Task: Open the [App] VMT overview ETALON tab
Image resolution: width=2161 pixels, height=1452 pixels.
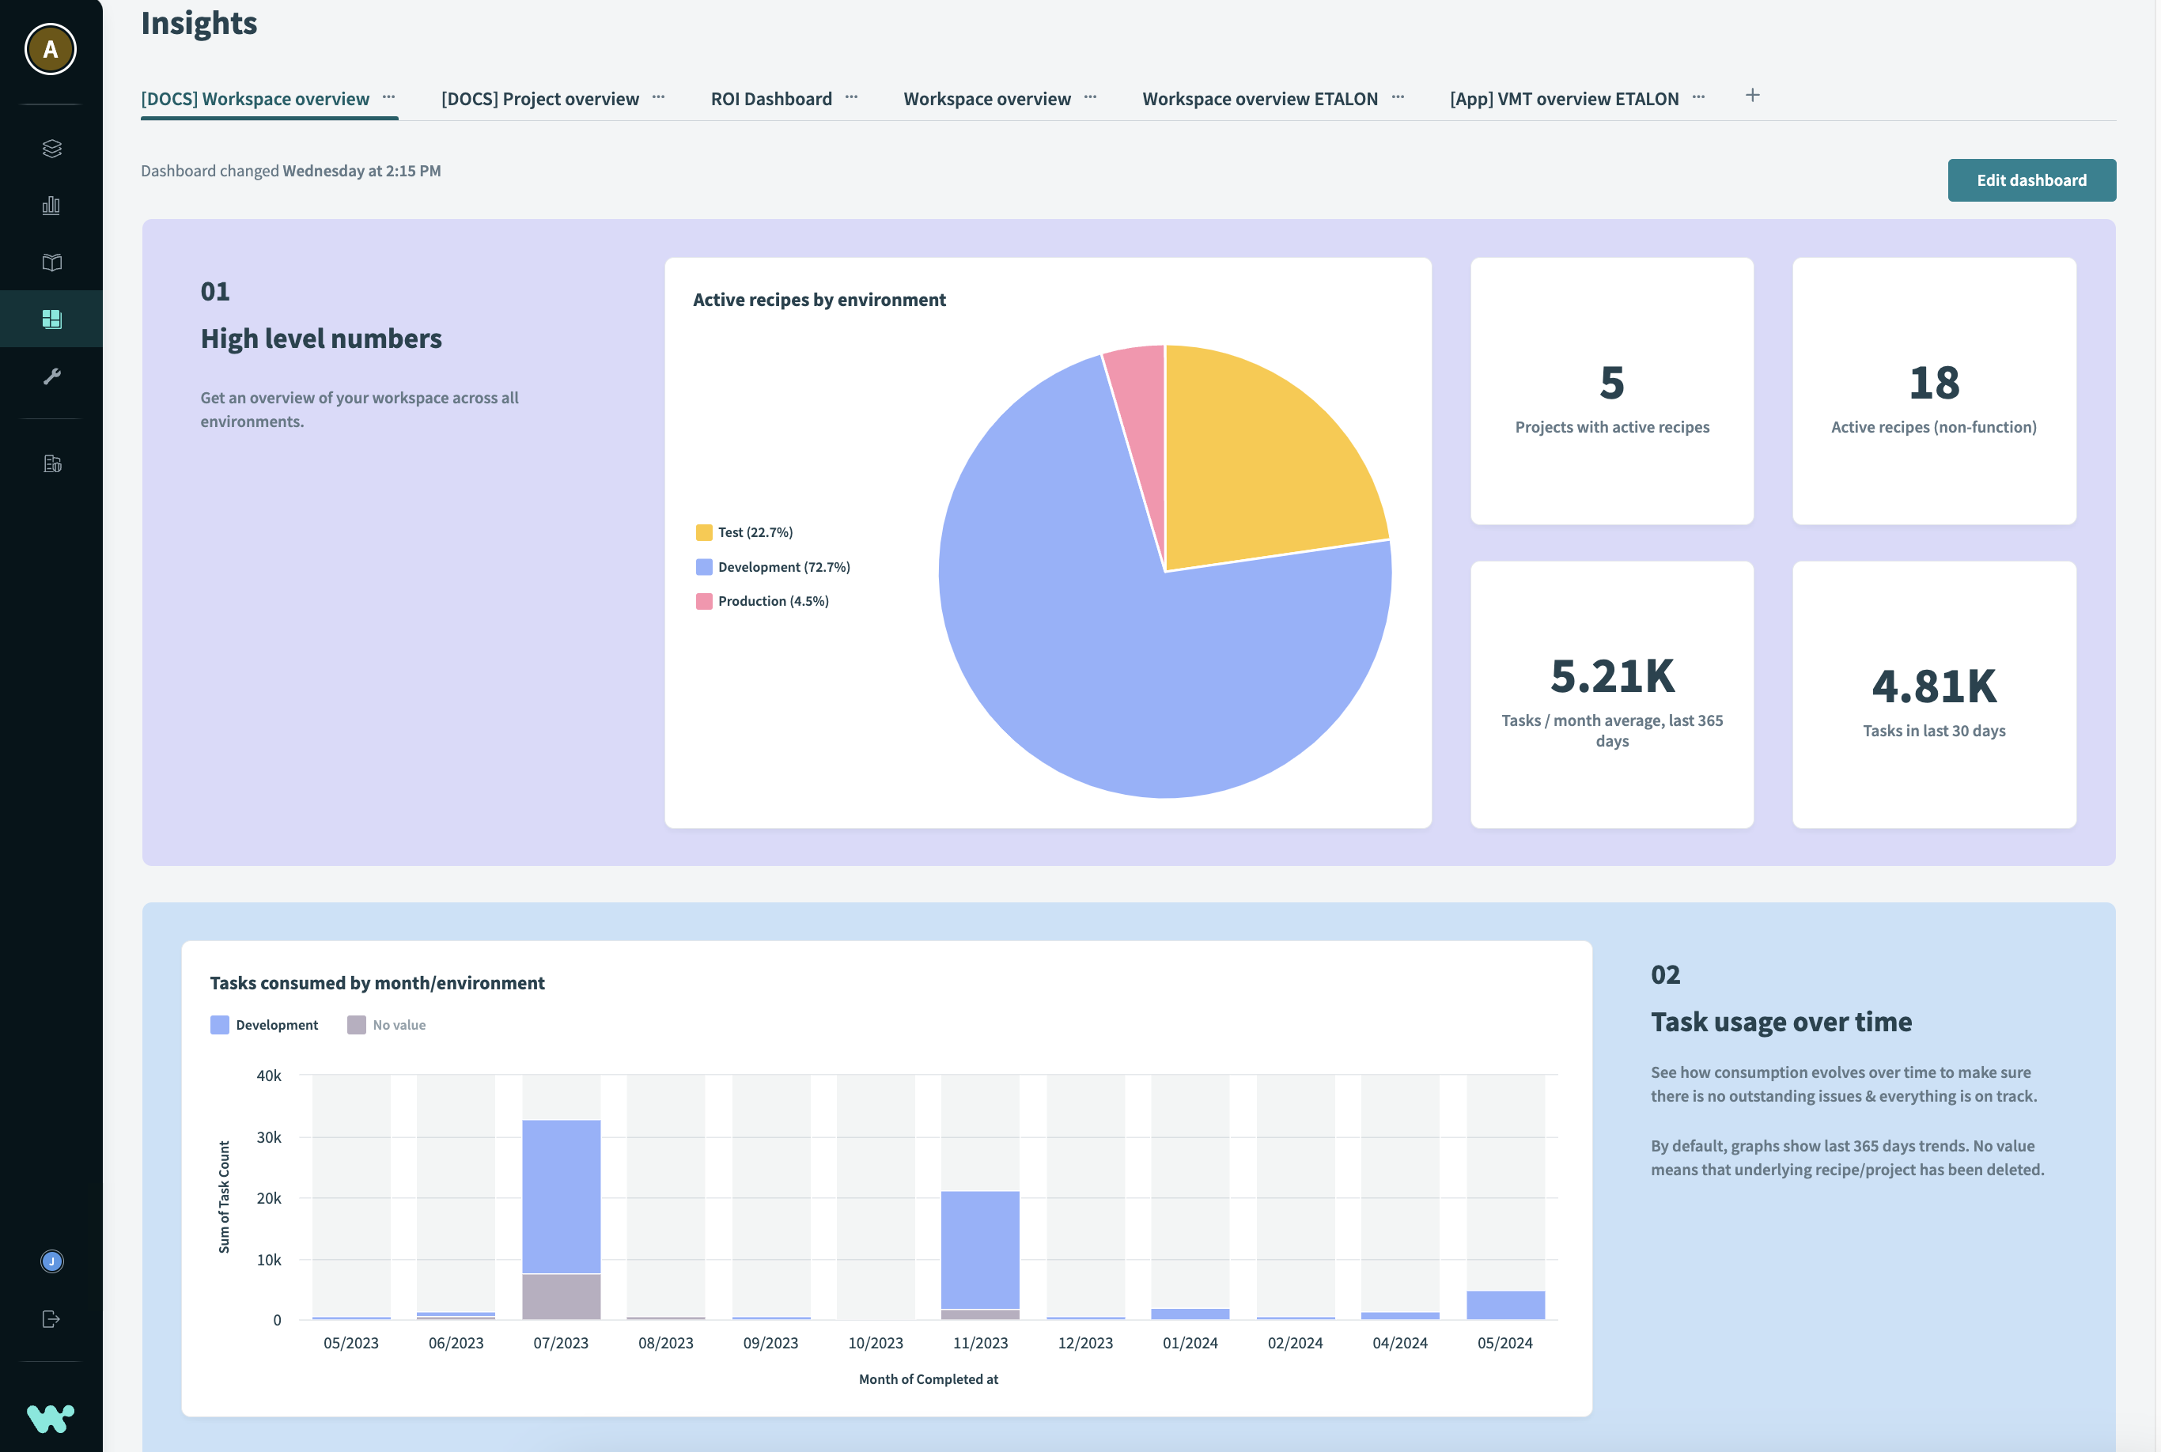Action: pyautogui.click(x=1563, y=98)
